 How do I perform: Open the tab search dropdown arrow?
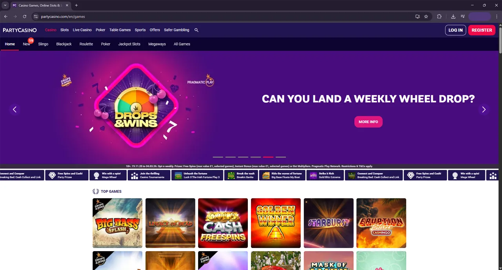[5, 5]
